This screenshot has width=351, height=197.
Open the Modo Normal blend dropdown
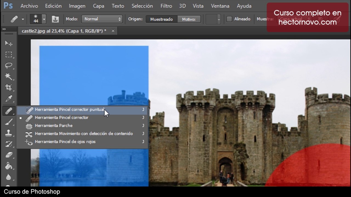pos(102,19)
